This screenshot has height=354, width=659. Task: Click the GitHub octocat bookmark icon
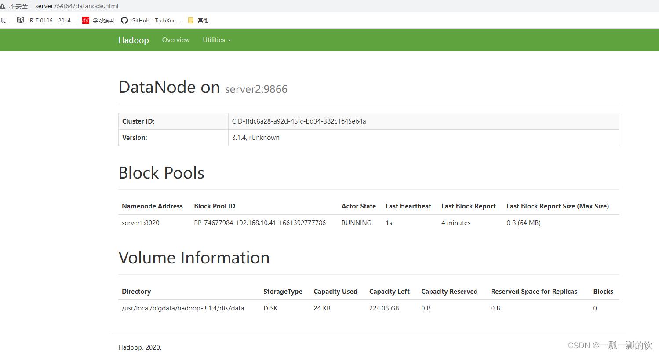point(124,20)
